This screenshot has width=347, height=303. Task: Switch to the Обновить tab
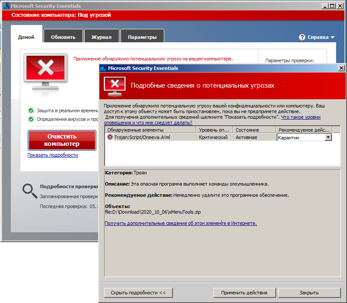pos(63,37)
